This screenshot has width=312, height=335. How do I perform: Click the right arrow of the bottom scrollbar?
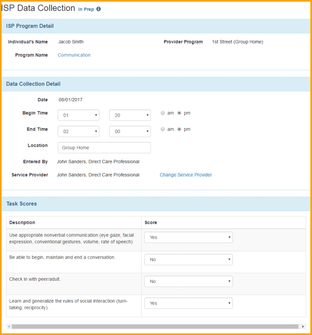[x=303, y=326]
